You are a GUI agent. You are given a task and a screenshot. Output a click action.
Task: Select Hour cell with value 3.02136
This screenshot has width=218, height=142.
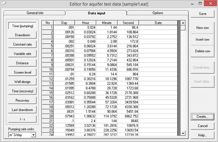[85, 126]
